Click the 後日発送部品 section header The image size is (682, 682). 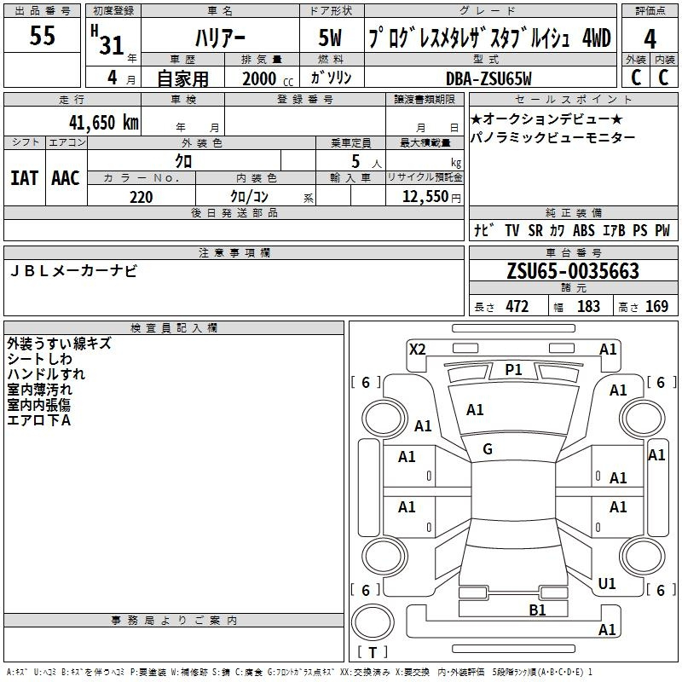pos(234,213)
